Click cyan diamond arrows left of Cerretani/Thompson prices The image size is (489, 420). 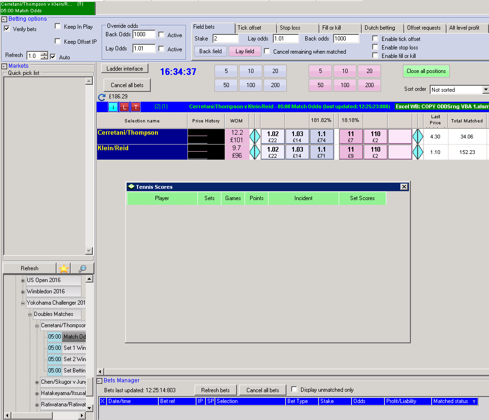tap(255, 137)
